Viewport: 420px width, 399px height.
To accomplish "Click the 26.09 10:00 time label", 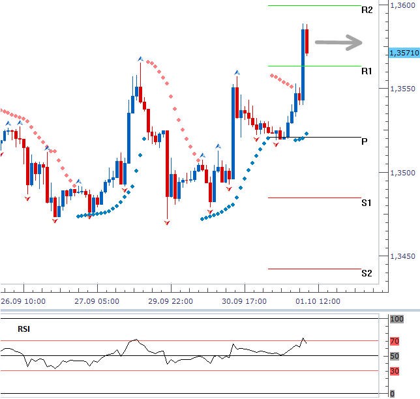I will coord(23,301).
